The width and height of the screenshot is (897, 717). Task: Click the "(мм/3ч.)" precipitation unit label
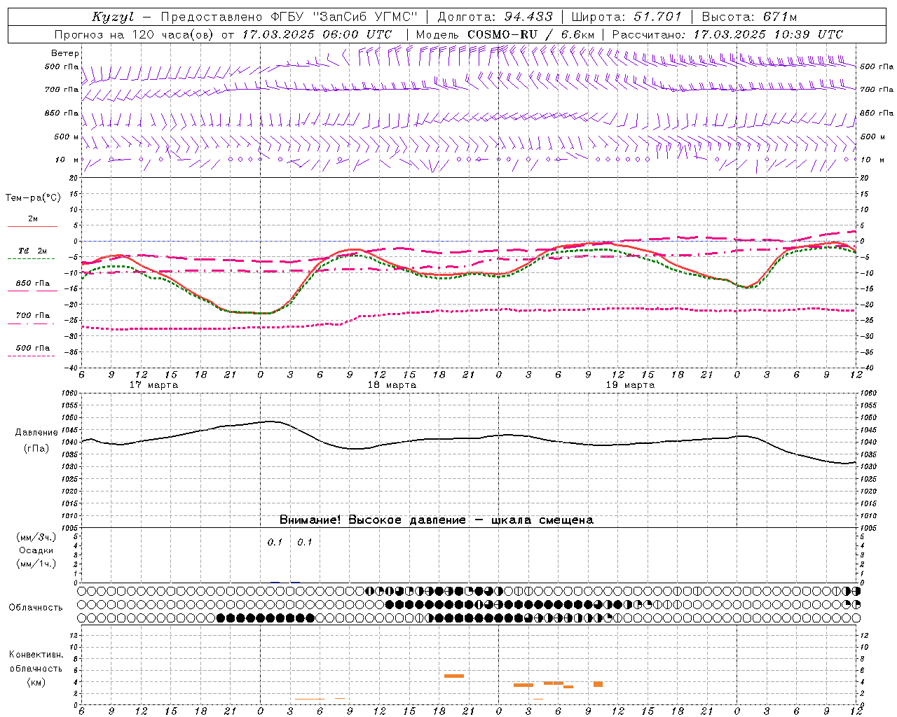click(x=36, y=537)
